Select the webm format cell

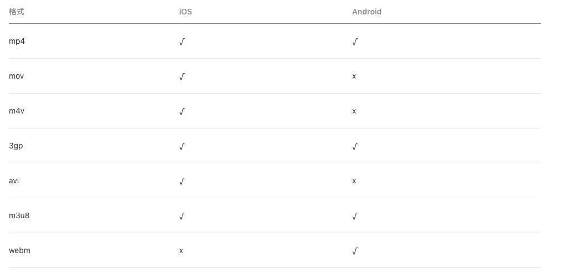19,250
